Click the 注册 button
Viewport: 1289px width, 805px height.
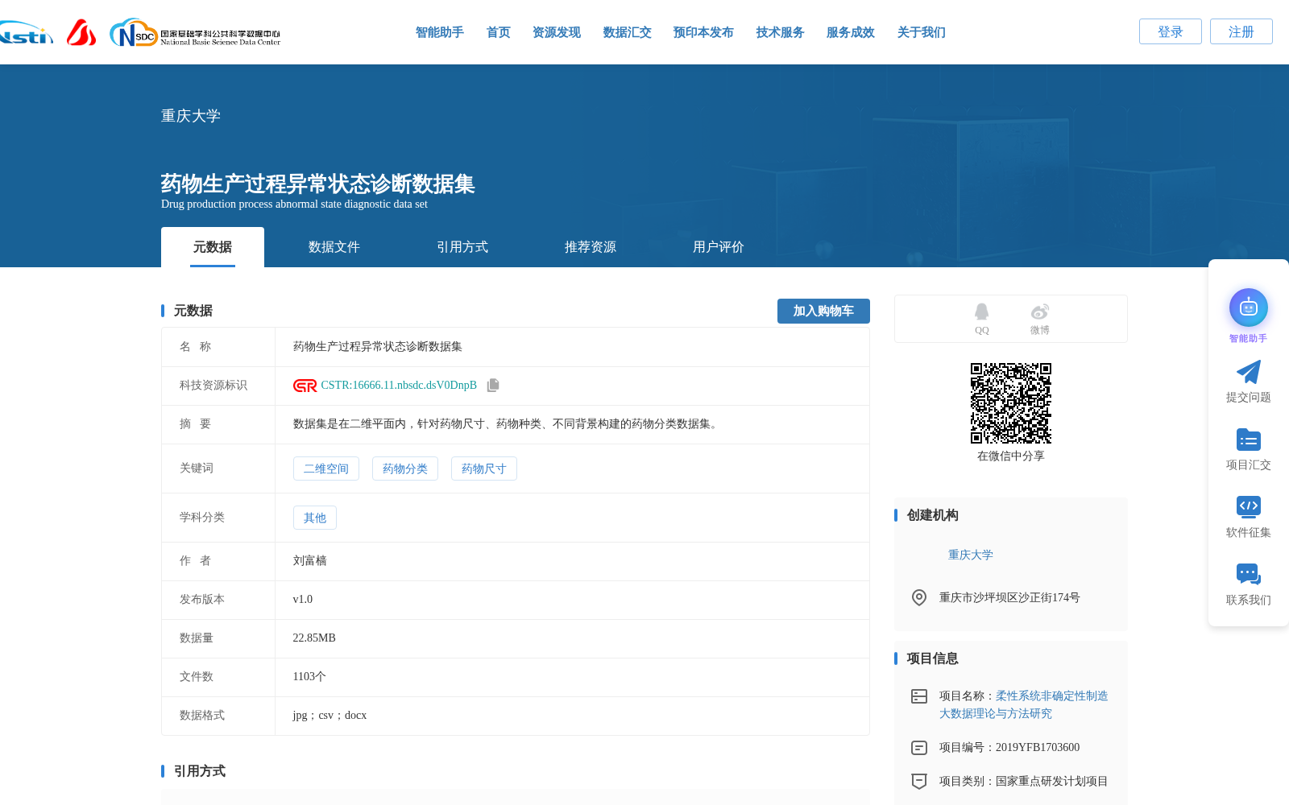[x=1241, y=31]
